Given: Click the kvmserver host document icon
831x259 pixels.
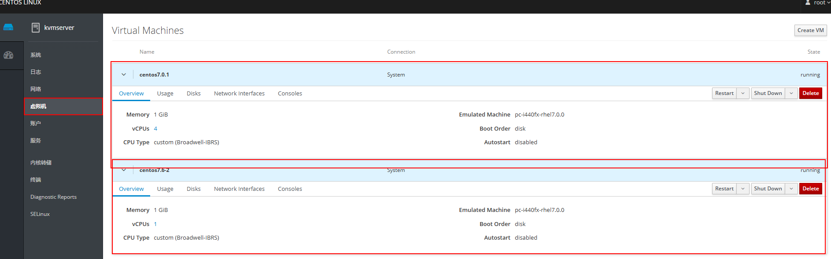Looking at the screenshot, I should pos(36,28).
